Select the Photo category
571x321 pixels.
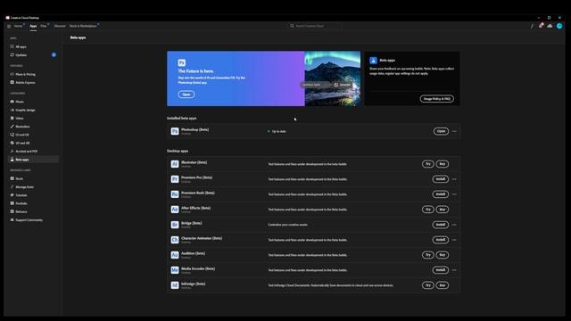[33, 102]
